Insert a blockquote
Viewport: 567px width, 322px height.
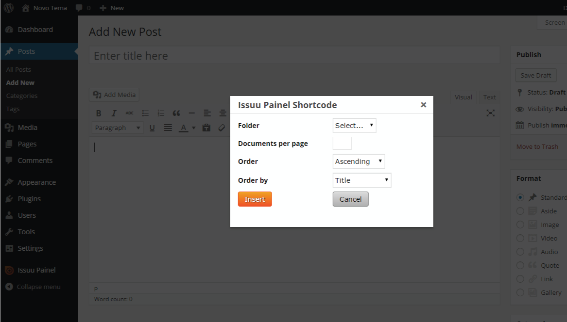pyautogui.click(x=176, y=113)
